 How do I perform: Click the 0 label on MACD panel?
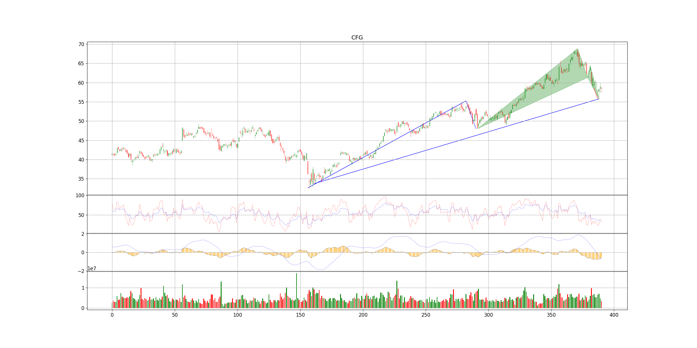[x=83, y=253]
